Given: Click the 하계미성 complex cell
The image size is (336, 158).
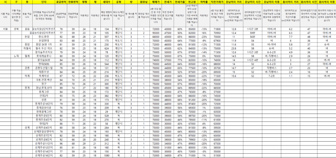Looking at the screenshot, I should click(44, 76).
